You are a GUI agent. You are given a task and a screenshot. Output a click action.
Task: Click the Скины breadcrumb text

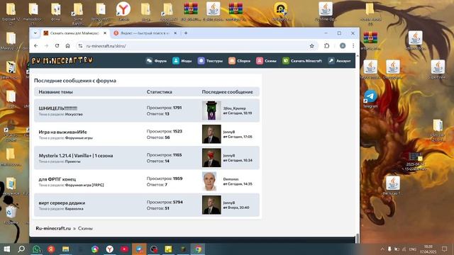coord(85,228)
